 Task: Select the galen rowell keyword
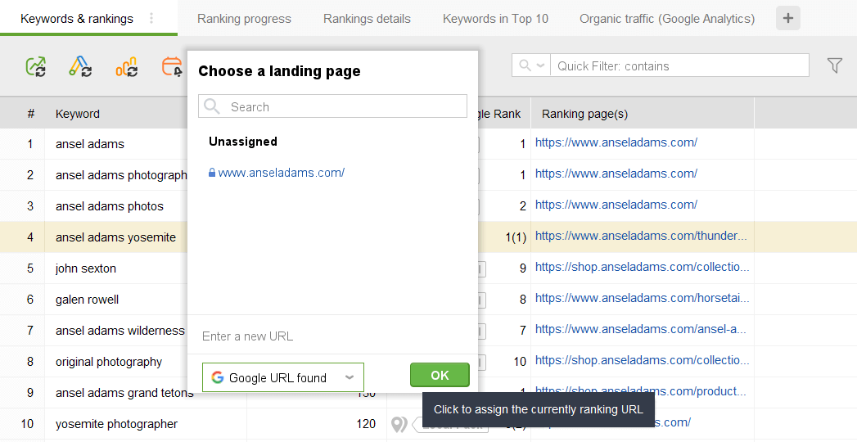point(87,300)
